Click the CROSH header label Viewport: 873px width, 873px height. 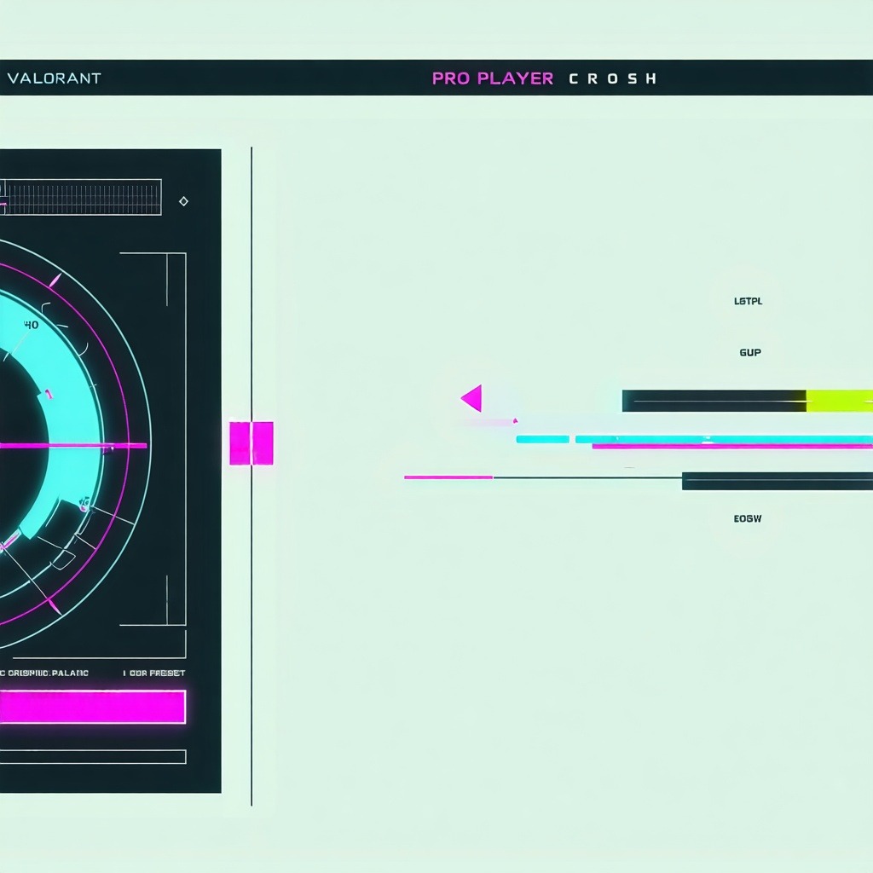click(x=612, y=78)
